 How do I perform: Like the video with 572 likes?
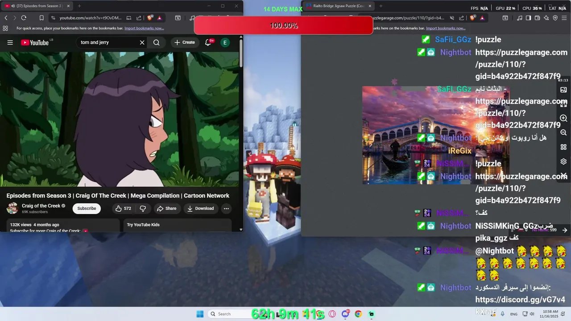123,208
